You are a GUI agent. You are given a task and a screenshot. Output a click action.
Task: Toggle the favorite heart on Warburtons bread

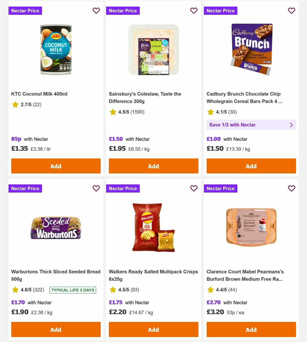pyautogui.click(x=96, y=188)
